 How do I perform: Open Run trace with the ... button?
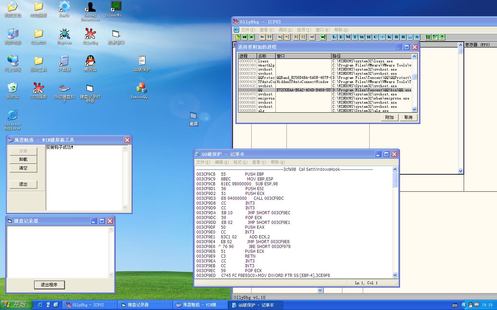point(410,37)
